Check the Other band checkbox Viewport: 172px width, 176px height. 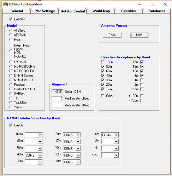103,96
